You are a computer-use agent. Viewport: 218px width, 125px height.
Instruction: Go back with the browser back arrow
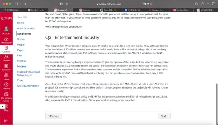26,4
